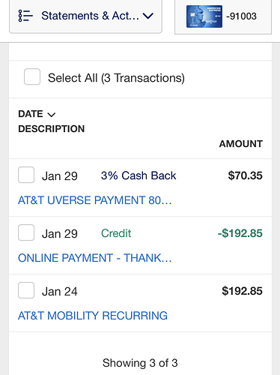Click the Statements & Act... menu label
The height and width of the screenshot is (375, 280).
coord(90,16)
